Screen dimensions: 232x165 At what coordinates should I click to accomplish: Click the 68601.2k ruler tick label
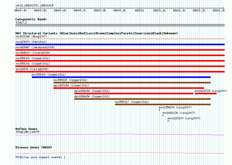point(179,10)
